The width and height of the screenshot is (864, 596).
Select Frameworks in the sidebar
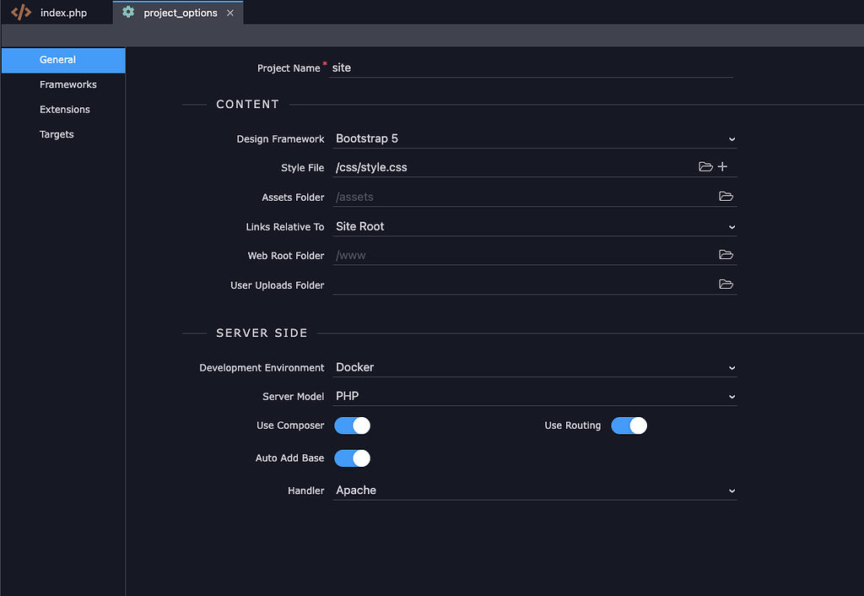tap(67, 84)
